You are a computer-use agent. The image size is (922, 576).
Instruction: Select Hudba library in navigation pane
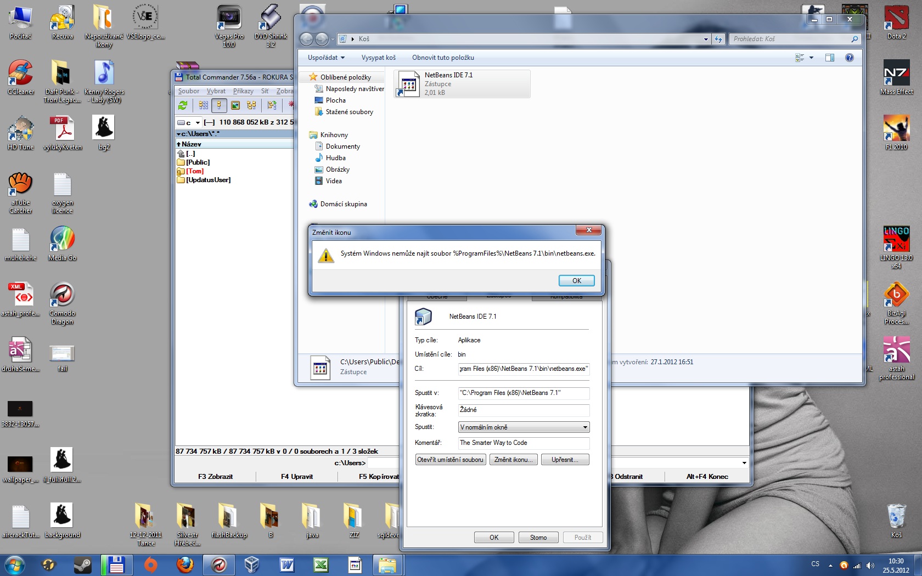330,158
